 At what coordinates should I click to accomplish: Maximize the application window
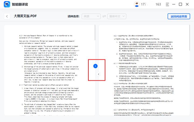(180, 4)
